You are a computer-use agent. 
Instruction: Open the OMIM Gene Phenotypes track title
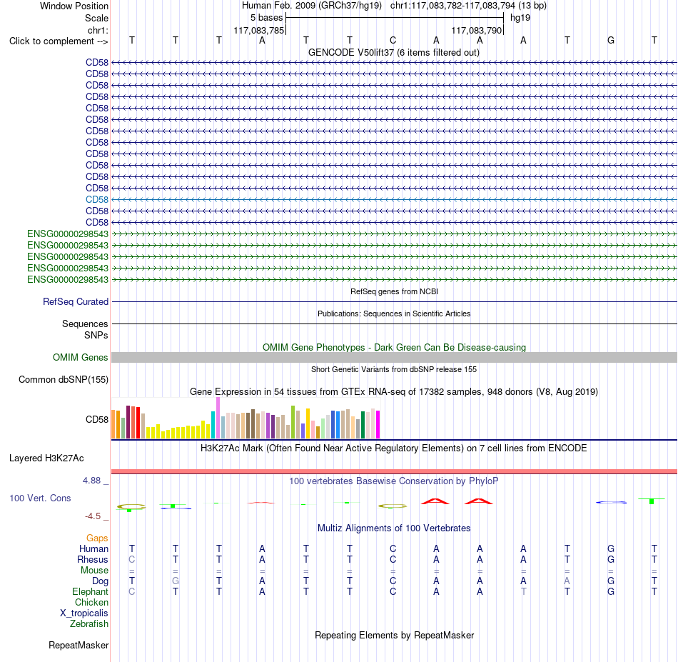click(394, 348)
